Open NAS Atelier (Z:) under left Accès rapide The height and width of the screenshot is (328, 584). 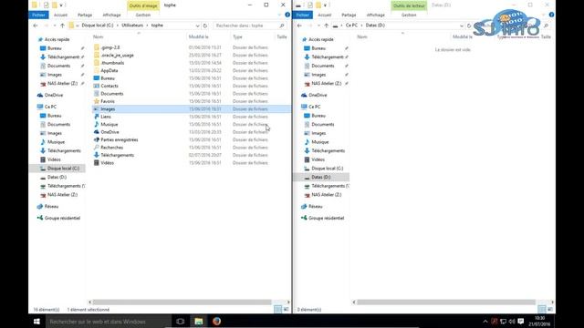(62, 83)
